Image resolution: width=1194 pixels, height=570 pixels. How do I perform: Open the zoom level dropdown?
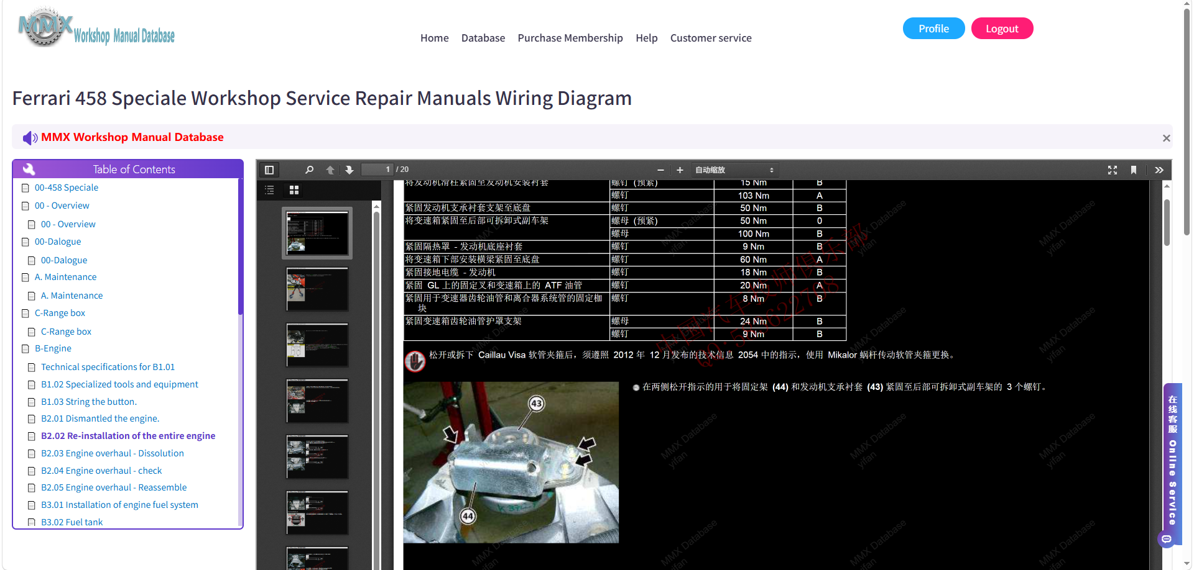(734, 170)
